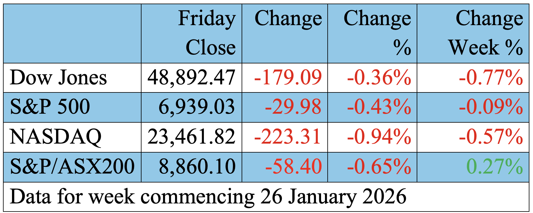Select the -0.94% NASDAQ cell
This screenshot has width=533, height=213.
[379, 137]
